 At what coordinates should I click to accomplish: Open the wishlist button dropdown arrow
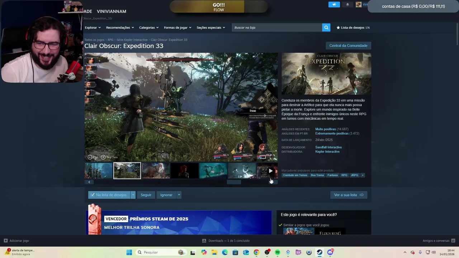point(133,195)
